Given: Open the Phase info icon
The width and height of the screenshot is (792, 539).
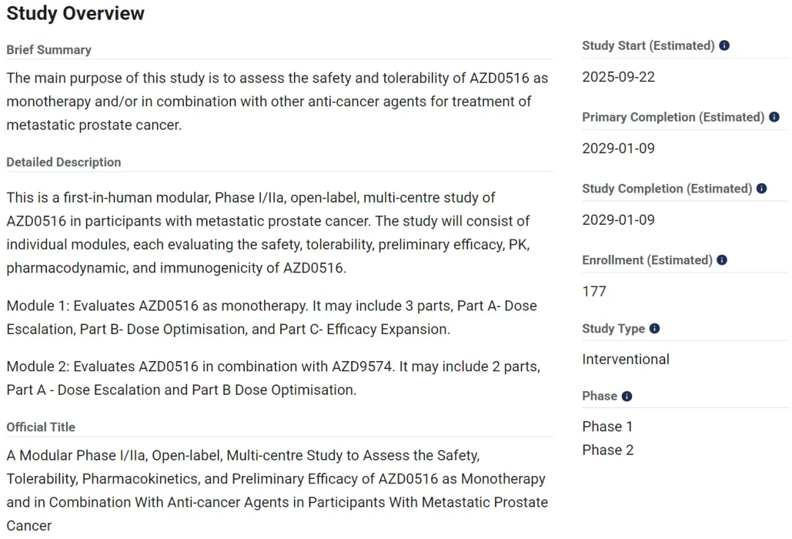Looking at the screenshot, I should pos(627,396).
